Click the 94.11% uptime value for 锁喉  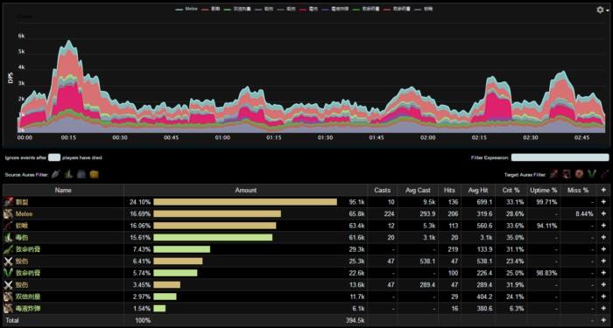(x=546, y=226)
